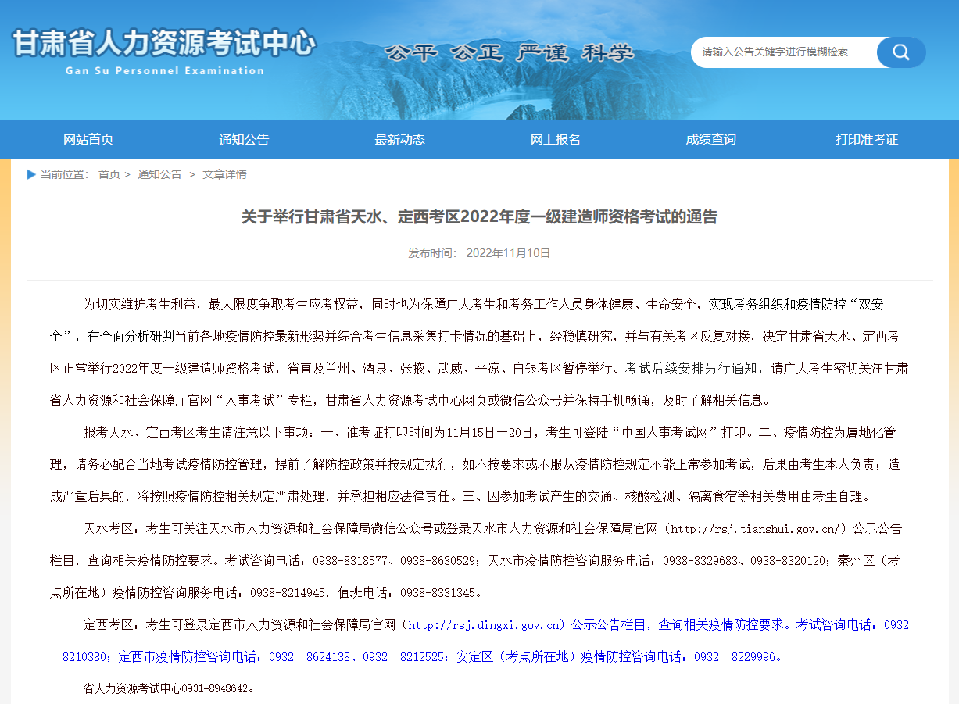Open the 网上报名 navigation item
Image resolution: width=959 pixels, height=704 pixels.
tap(555, 139)
